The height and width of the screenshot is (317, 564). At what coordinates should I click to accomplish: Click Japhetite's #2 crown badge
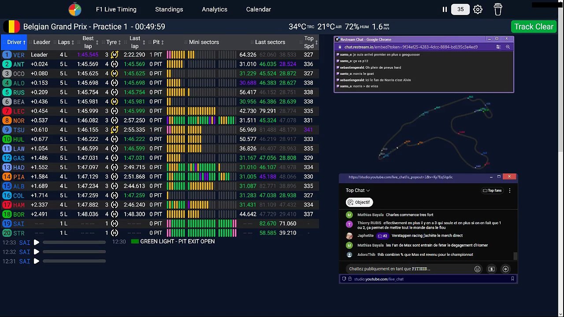pyautogui.click(x=382, y=236)
